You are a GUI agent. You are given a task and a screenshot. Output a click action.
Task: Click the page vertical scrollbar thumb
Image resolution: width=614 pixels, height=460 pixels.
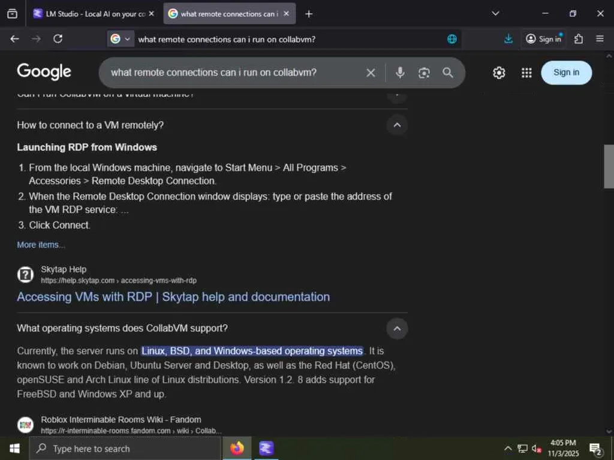tap(609, 167)
